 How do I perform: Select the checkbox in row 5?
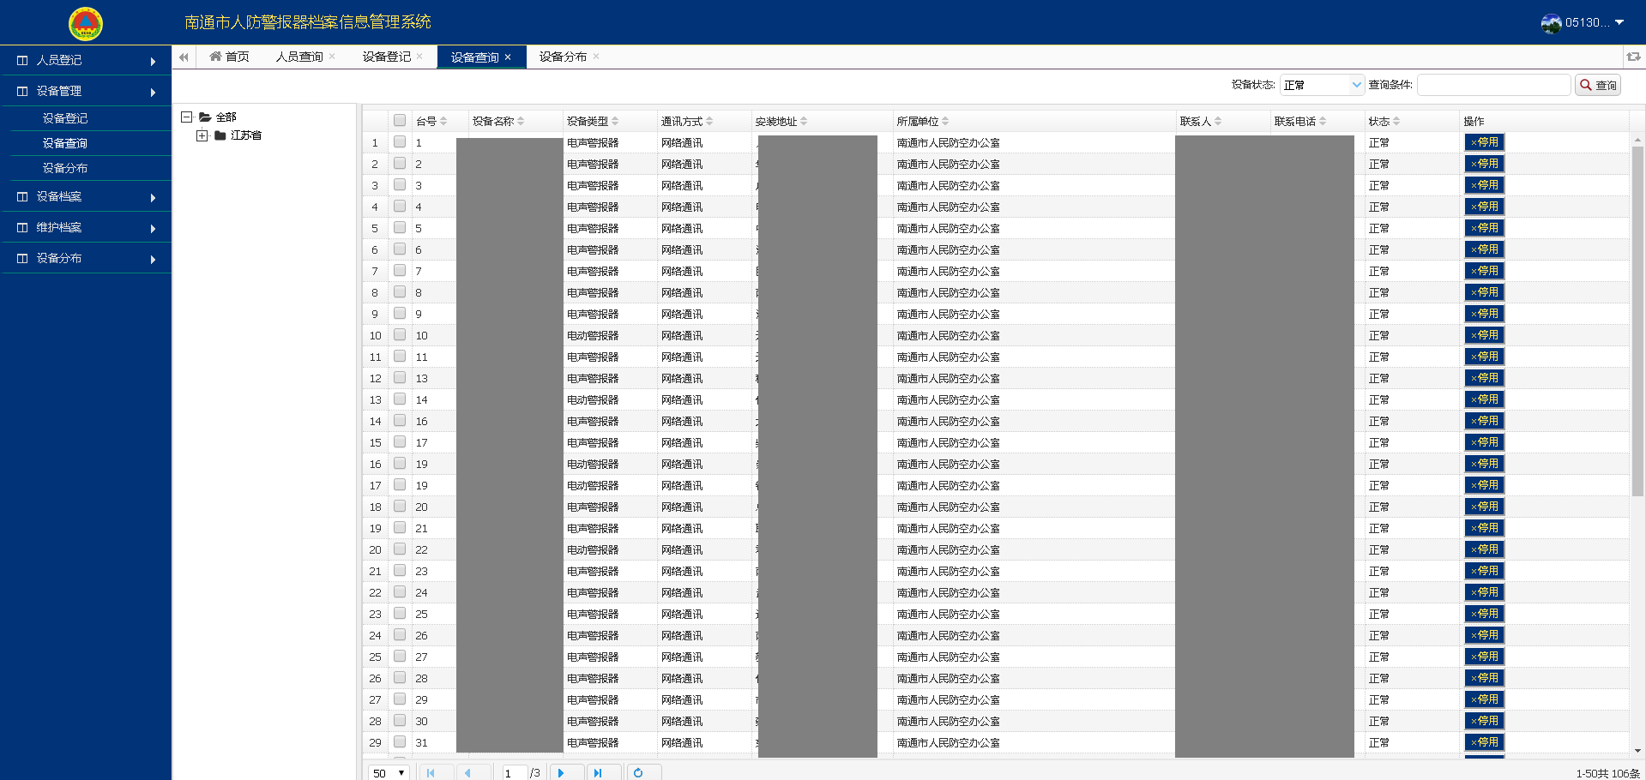(x=400, y=228)
